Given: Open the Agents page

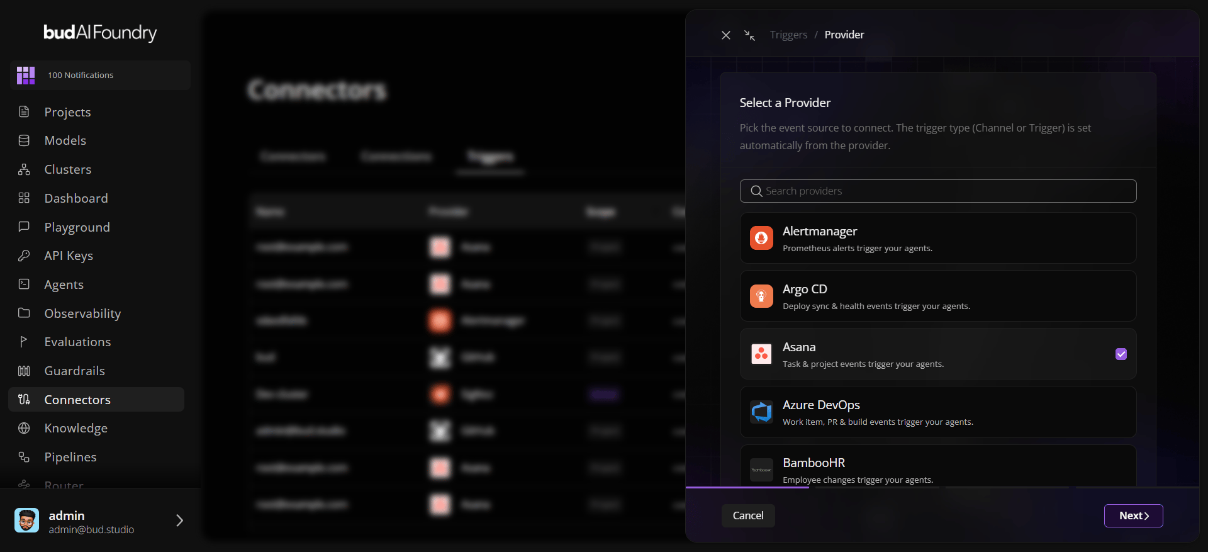Looking at the screenshot, I should click(x=96, y=284).
